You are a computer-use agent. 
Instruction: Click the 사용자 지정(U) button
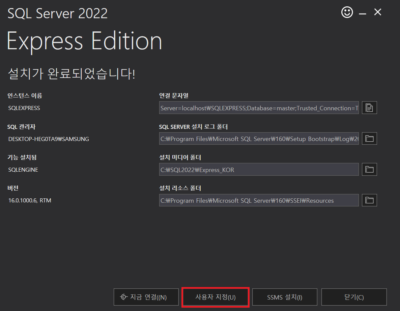coord(216,297)
